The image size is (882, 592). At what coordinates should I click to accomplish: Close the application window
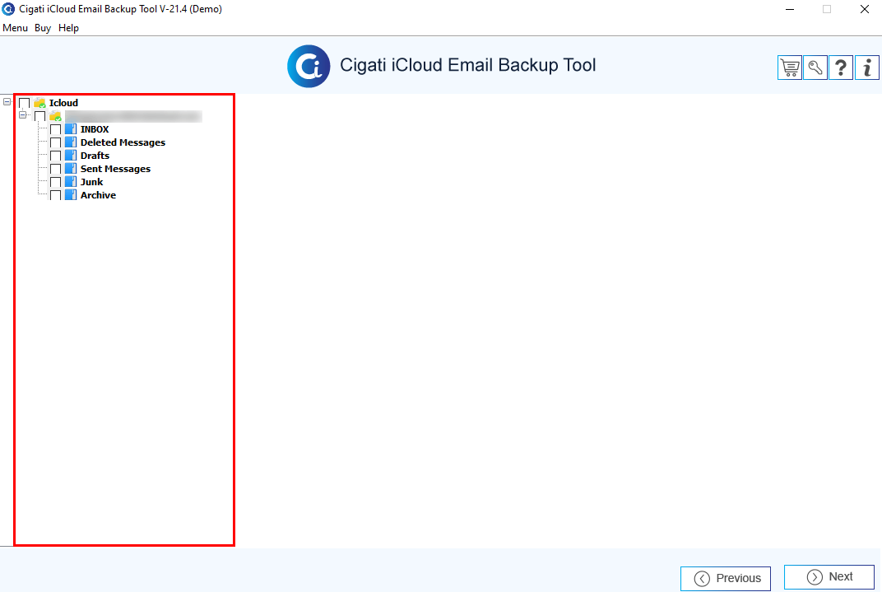[865, 9]
